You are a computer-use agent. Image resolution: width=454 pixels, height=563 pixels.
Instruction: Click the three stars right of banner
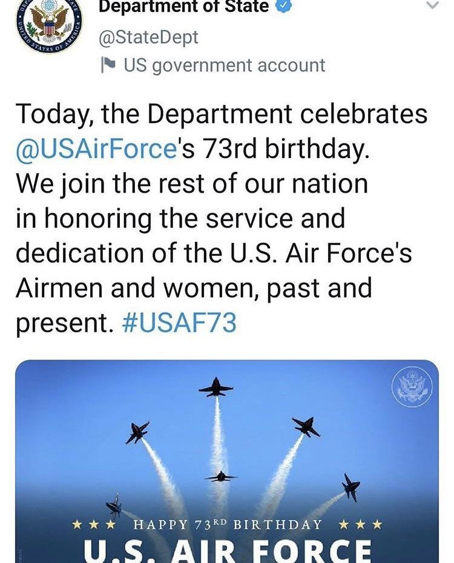coord(361,525)
